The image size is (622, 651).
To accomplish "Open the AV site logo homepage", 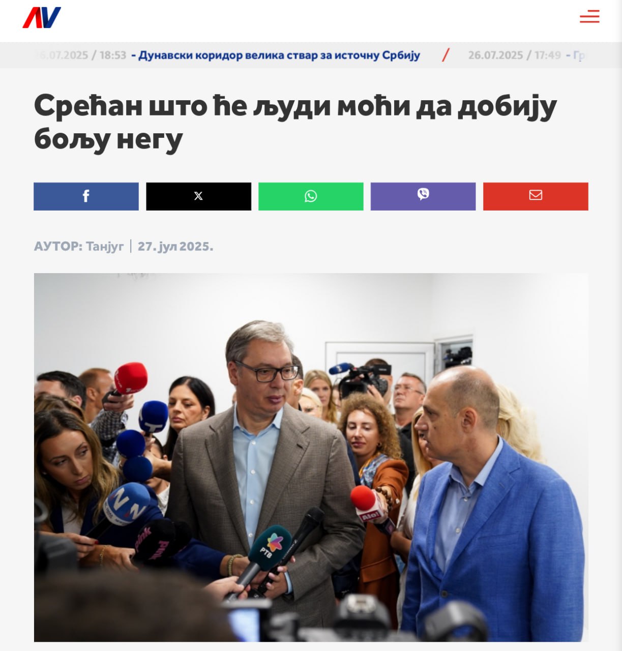I will point(42,17).
